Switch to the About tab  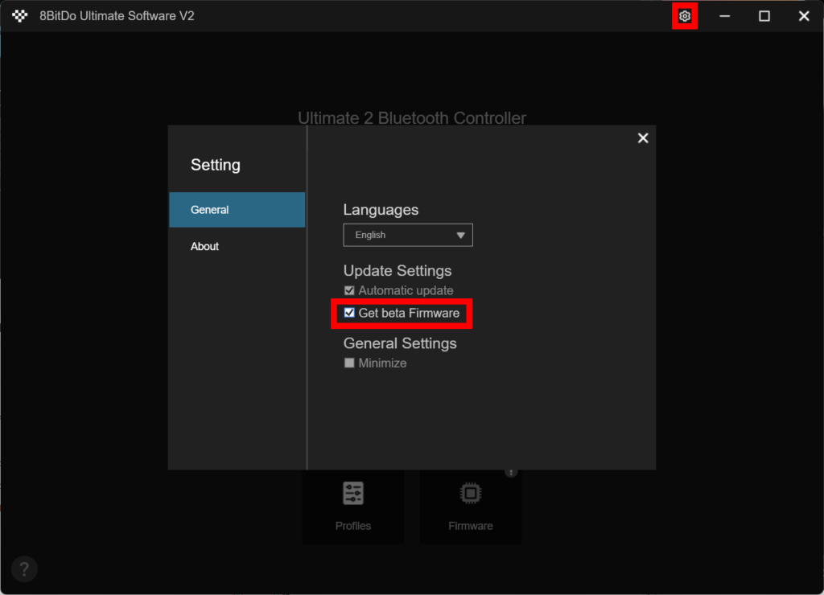click(204, 246)
